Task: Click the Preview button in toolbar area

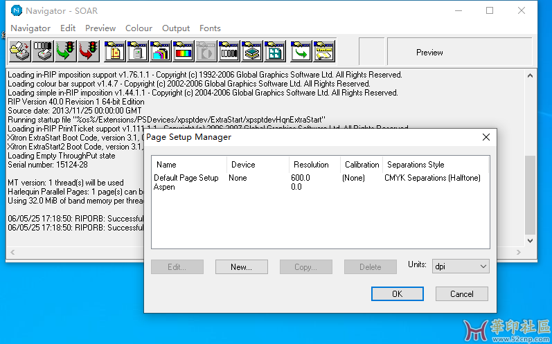Action: point(459,52)
